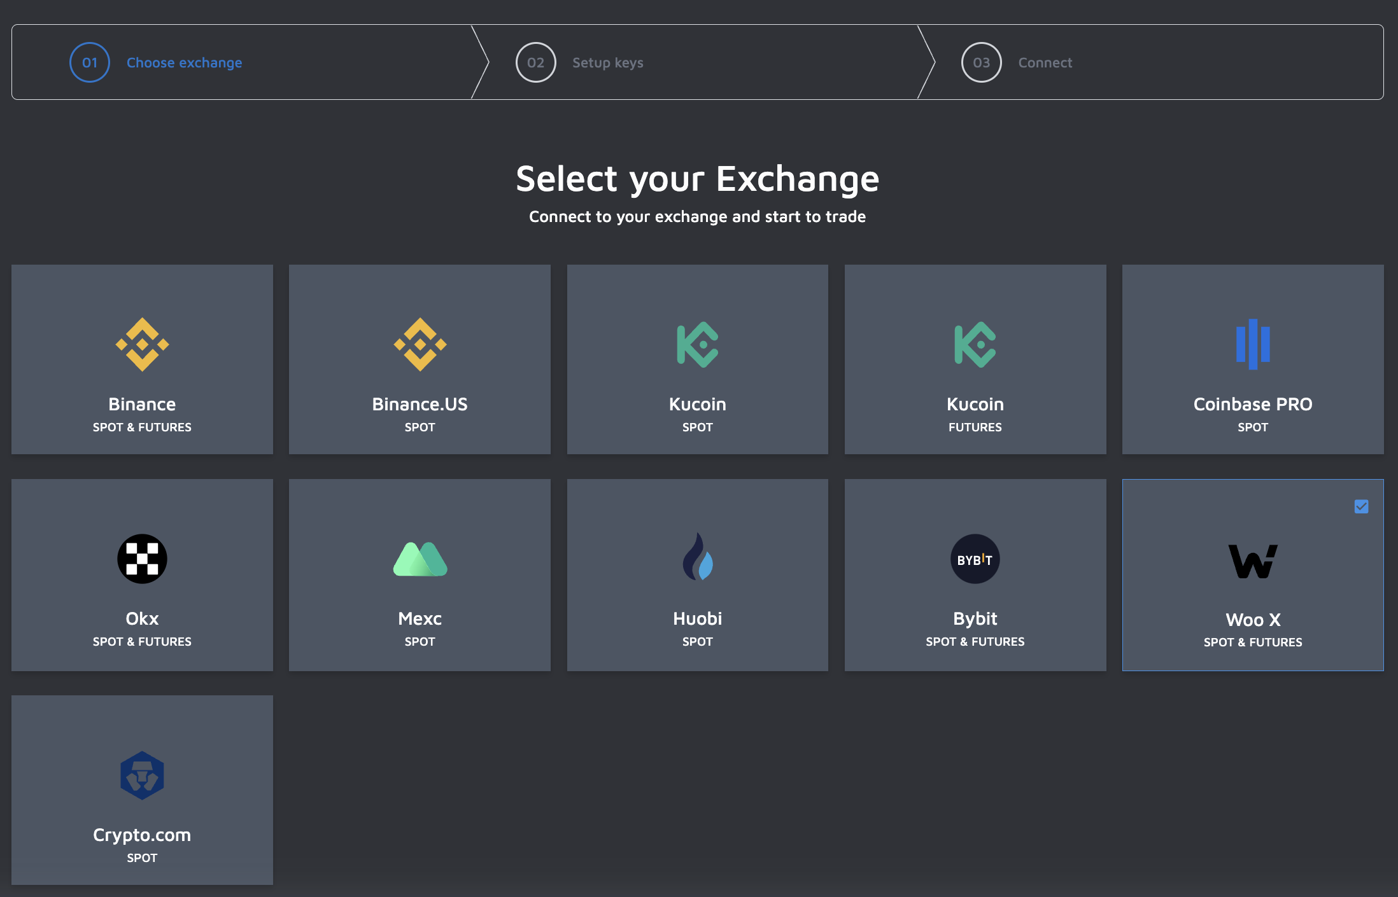Select the Kucoin Spot logo icon
The height and width of the screenshot is (897, 1398).
pyautogui.click(x=697, y=345)
